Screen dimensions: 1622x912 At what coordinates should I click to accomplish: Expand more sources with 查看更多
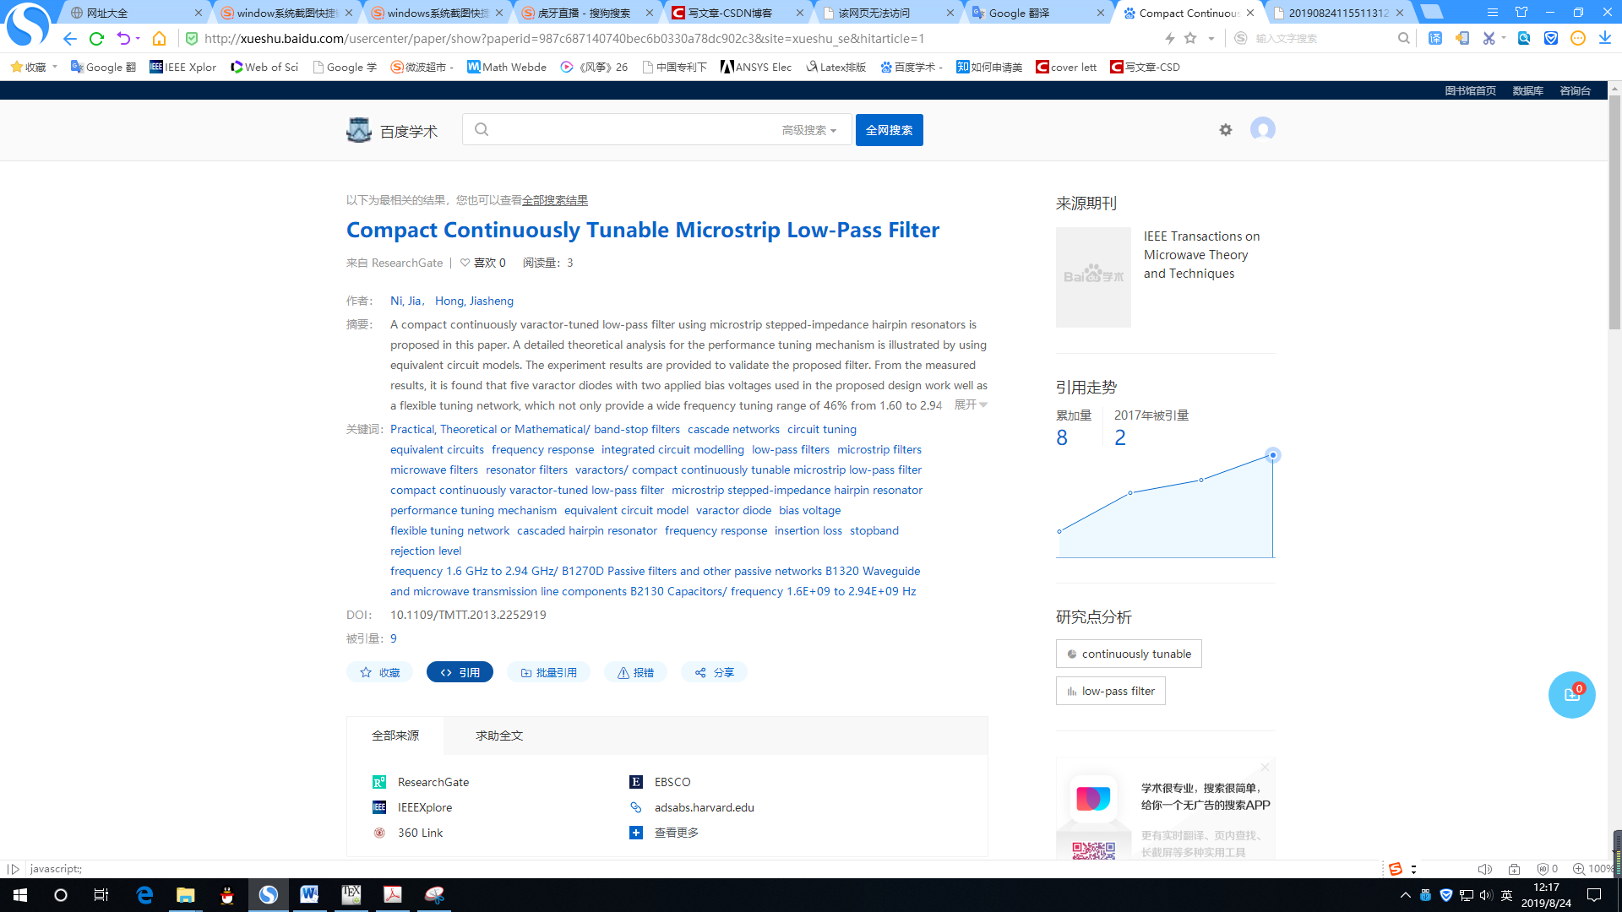point(676,833)
